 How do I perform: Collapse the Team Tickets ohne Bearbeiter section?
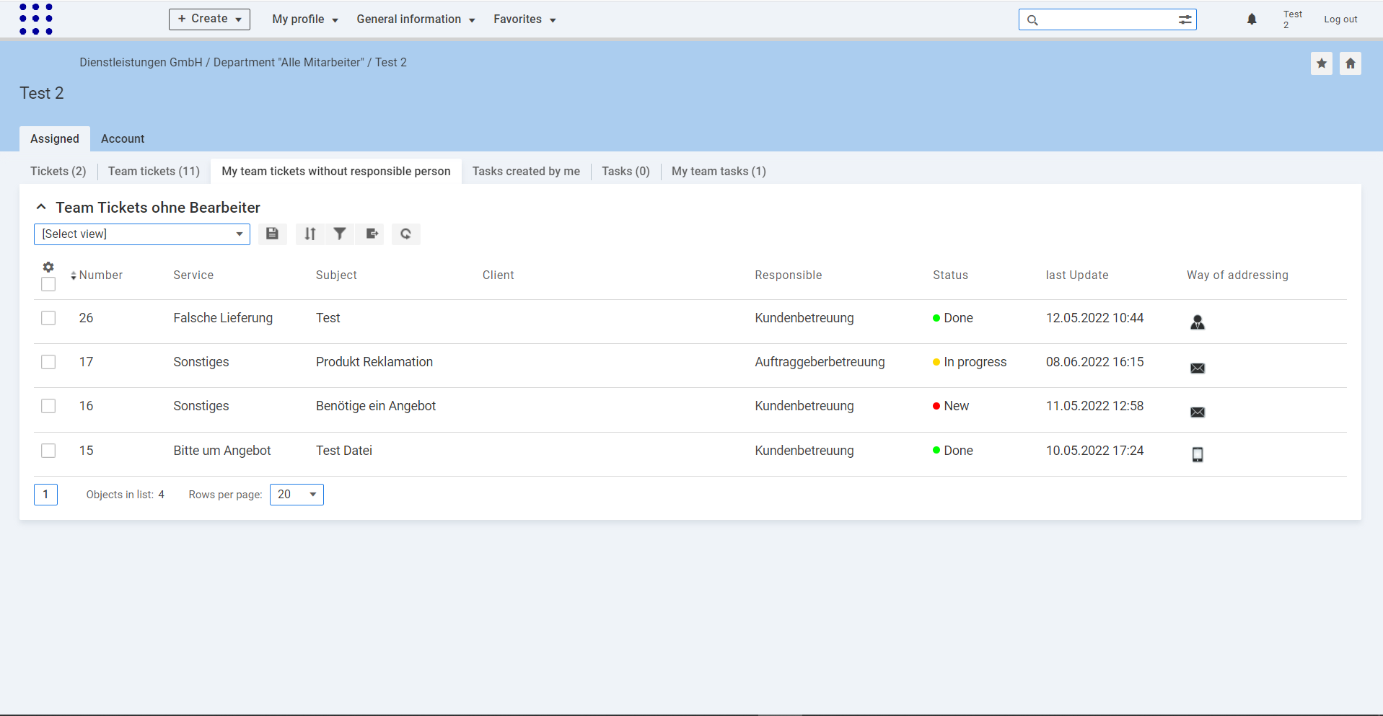(x=40, y=206)
